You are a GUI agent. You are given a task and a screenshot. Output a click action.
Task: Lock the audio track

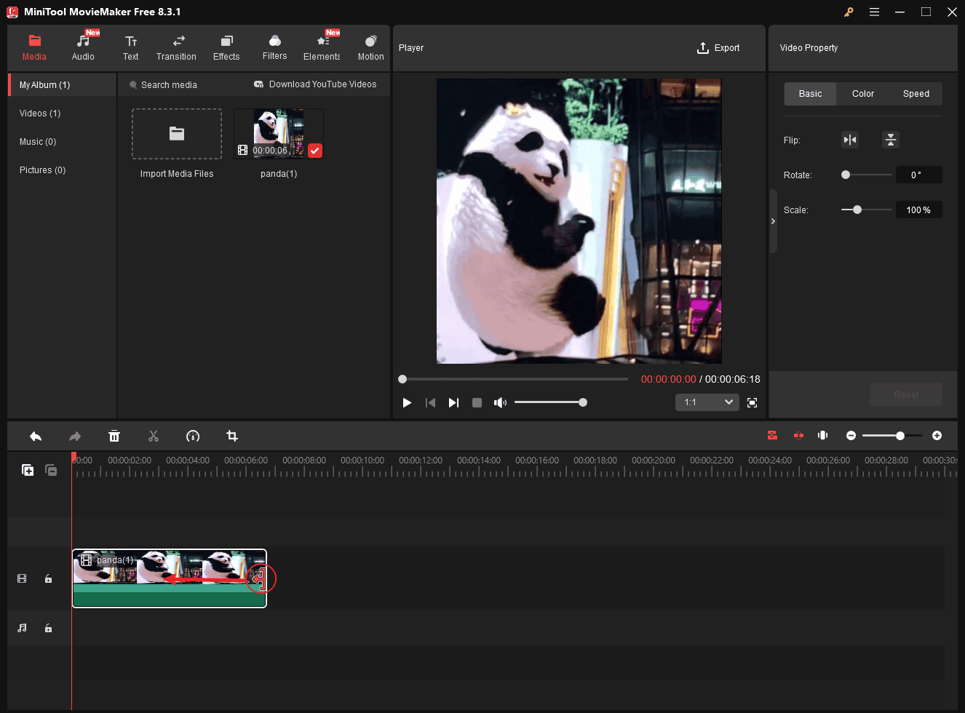point(48,628)
